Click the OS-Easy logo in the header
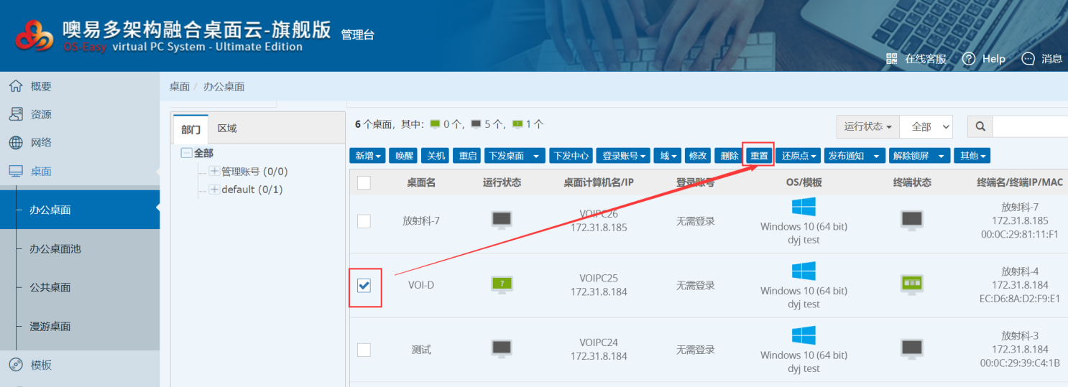The image size is (1068, 387). [x=34, y=36]
